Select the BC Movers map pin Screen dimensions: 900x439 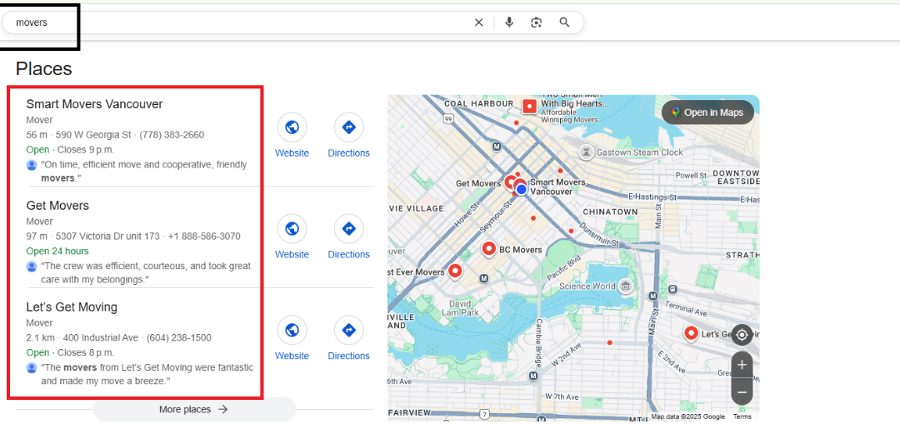(488, 250)
